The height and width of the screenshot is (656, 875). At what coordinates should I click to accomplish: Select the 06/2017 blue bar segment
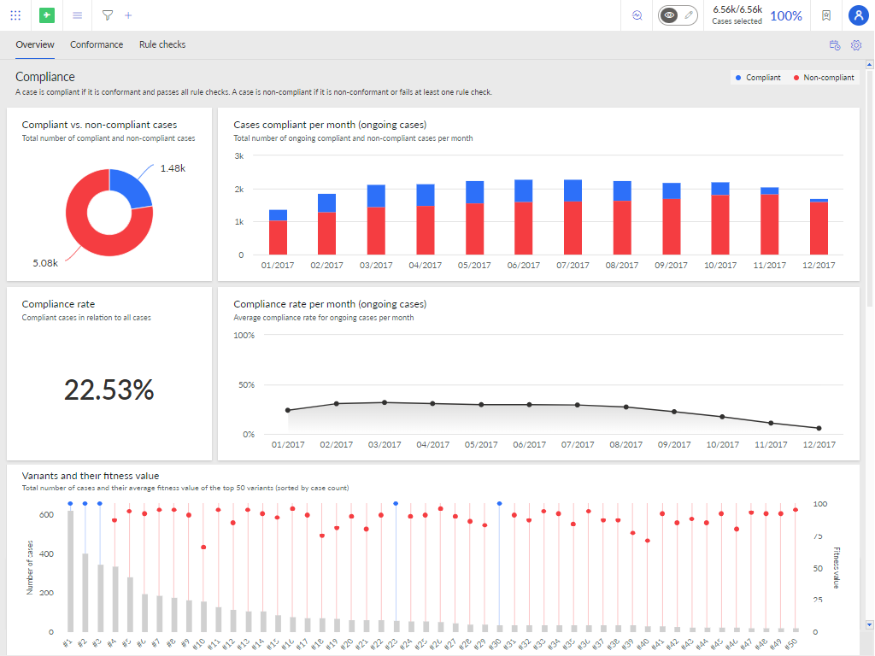click(524, 190)
